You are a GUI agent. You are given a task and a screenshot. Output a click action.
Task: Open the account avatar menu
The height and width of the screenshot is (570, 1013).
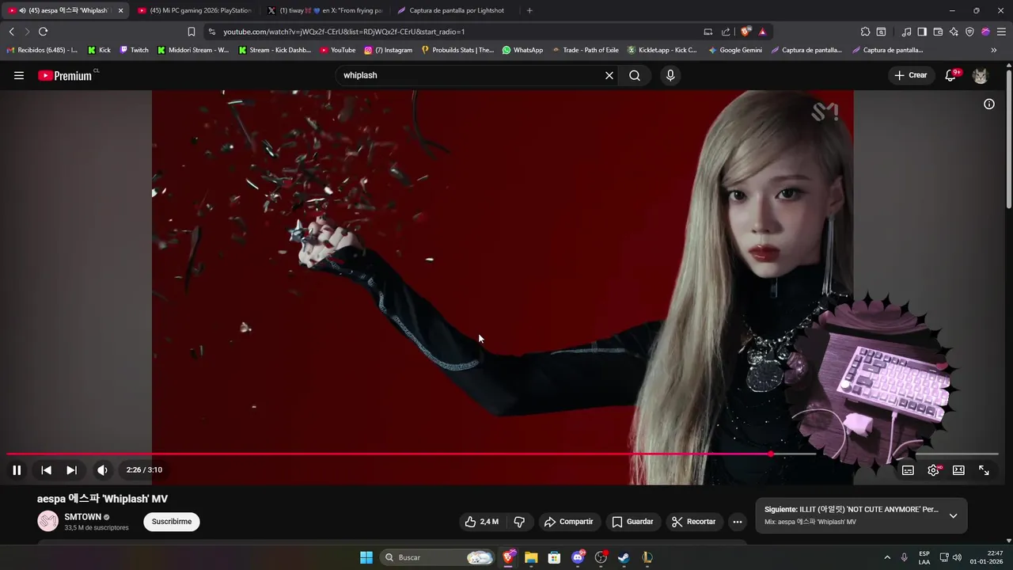coord(981,75)
